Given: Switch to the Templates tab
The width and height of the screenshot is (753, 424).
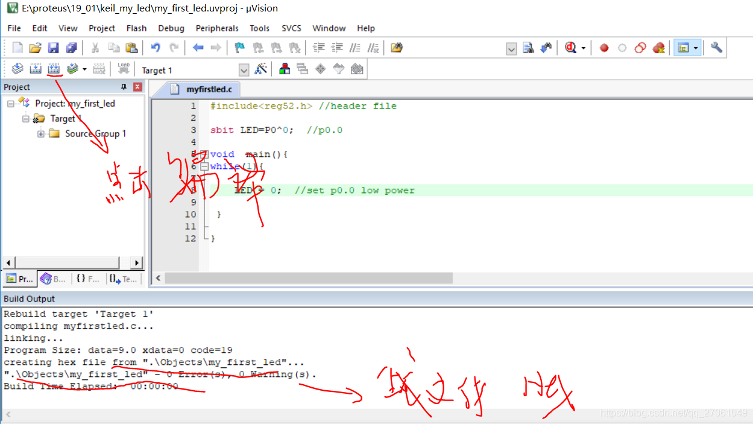Looking at the screenshot, I should point(124,279).
